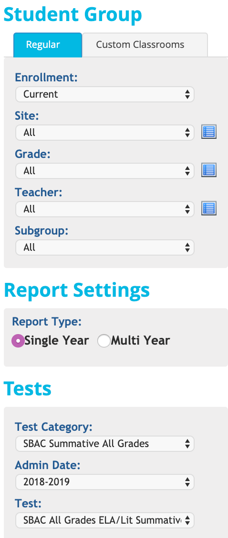
Task: Open the Enrollment dropdown
Action: pos(105,94)
